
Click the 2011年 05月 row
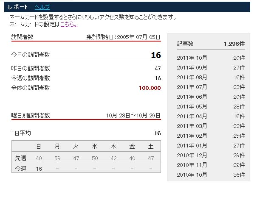pos(211,106)
